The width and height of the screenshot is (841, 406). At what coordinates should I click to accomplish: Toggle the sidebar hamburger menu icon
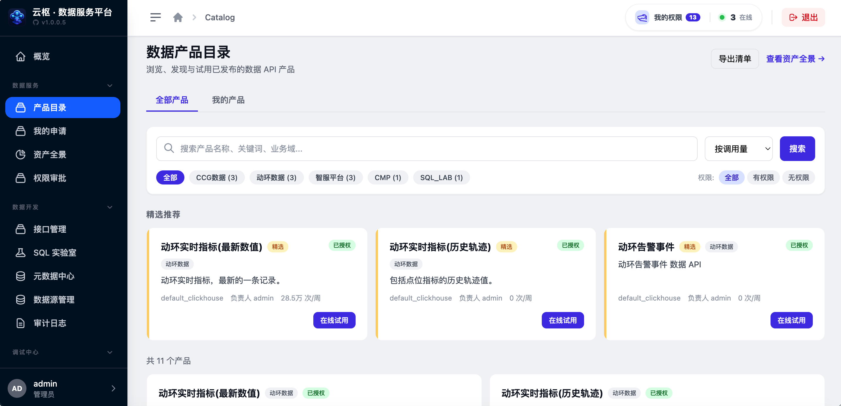[155, 17]
